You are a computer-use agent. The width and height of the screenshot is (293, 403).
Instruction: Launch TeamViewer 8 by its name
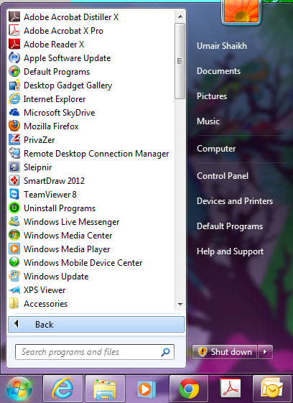(50, 195)
